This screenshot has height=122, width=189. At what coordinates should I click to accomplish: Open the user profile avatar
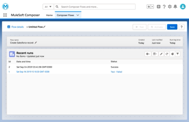coord(183,7)
